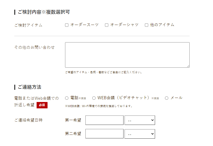Select the WEB会議 radio button
The height and width of the screenshot is (146, 213).
pyautogui.click(x=94, y=98)
